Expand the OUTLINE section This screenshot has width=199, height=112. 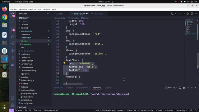pos(23,107)
